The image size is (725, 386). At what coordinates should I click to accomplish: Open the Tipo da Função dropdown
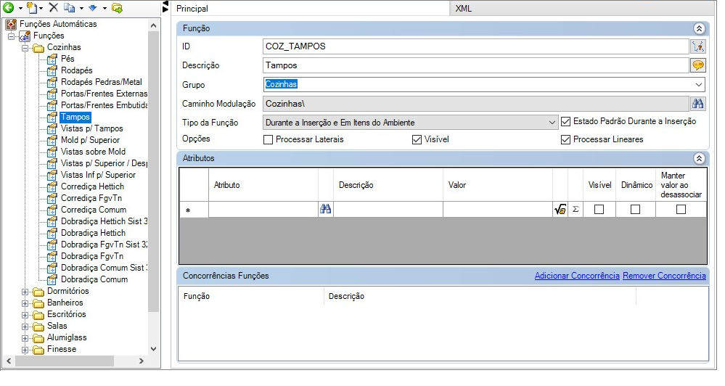[x=552, y=123]
